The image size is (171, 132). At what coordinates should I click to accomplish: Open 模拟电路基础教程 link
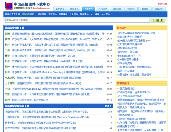(127, 48)
